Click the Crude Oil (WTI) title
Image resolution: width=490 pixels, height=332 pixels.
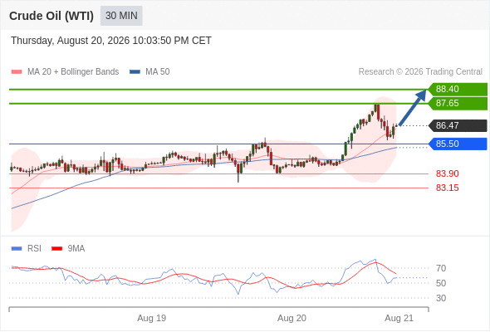[51, 16]
